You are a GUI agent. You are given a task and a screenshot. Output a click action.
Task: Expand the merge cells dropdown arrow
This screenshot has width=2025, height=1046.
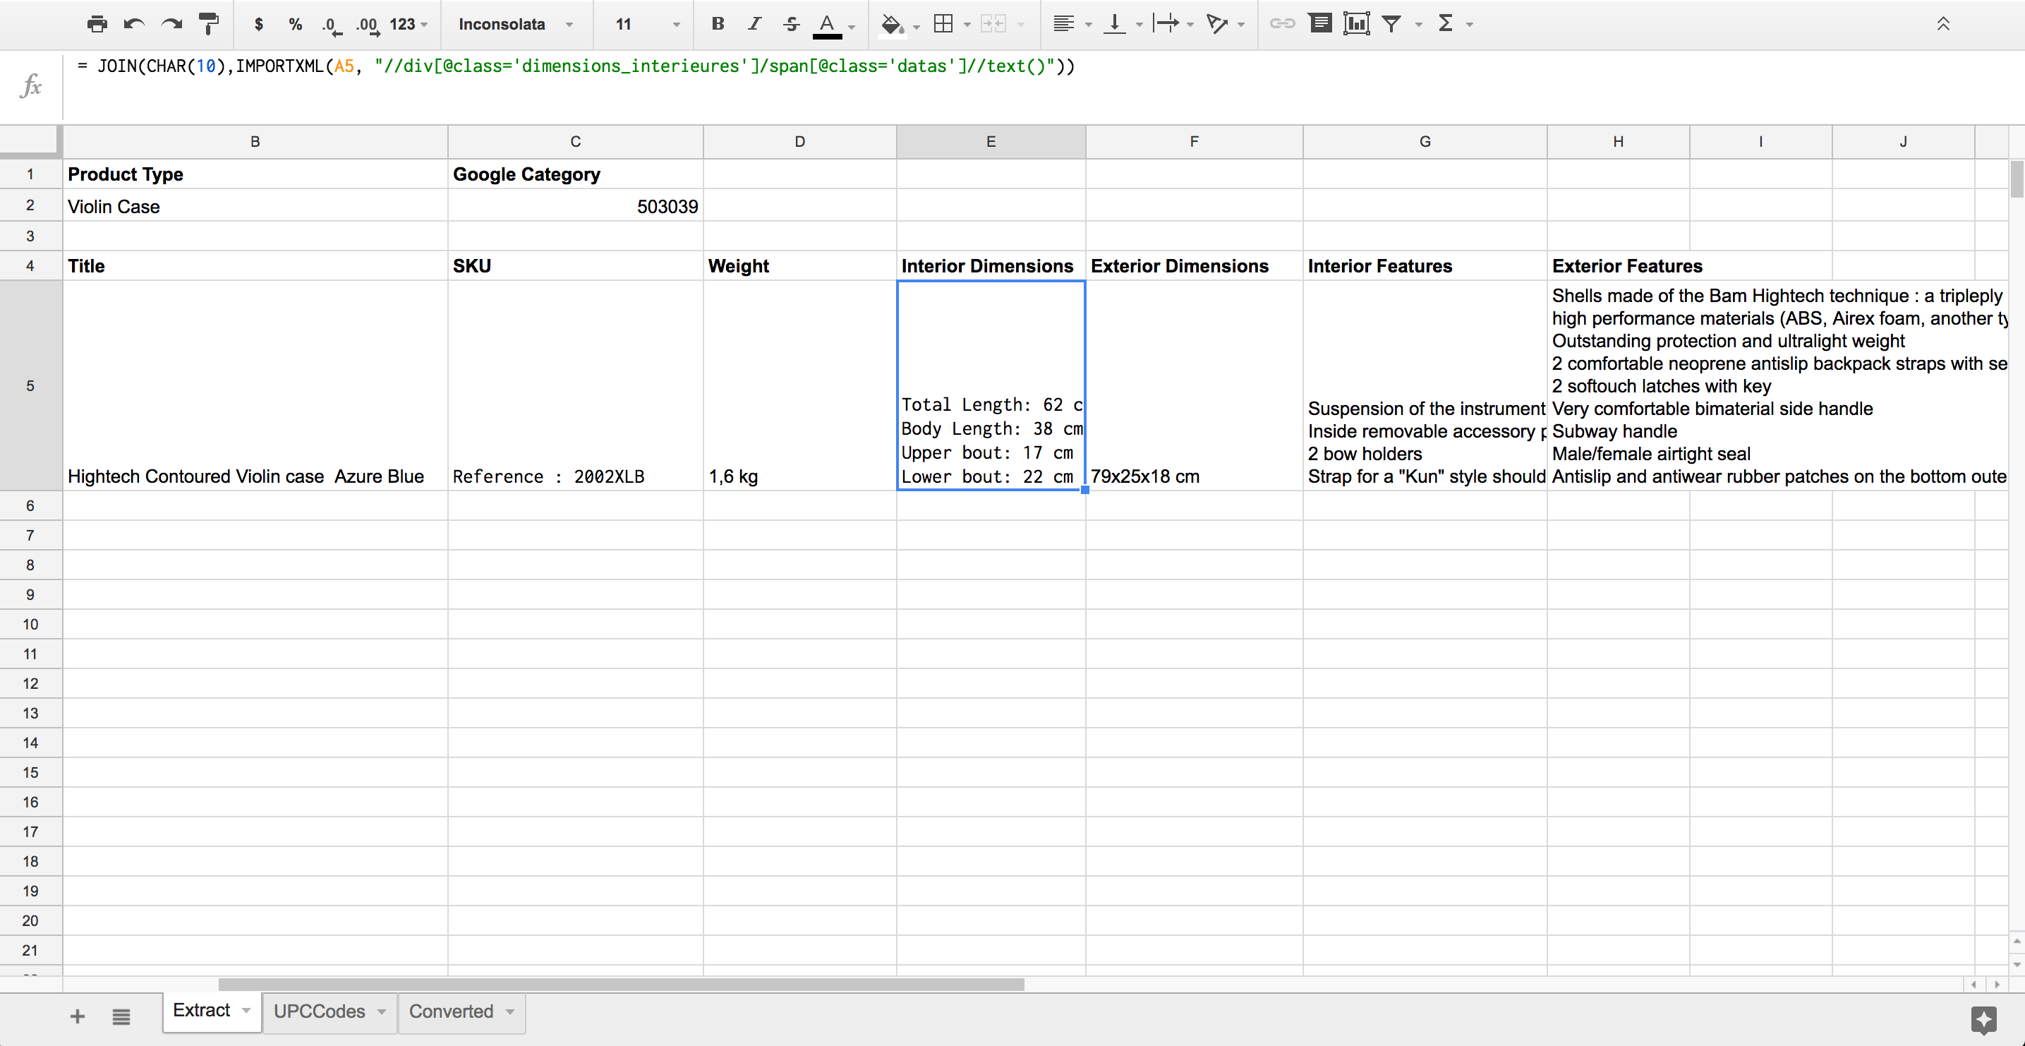(1021, 25)
